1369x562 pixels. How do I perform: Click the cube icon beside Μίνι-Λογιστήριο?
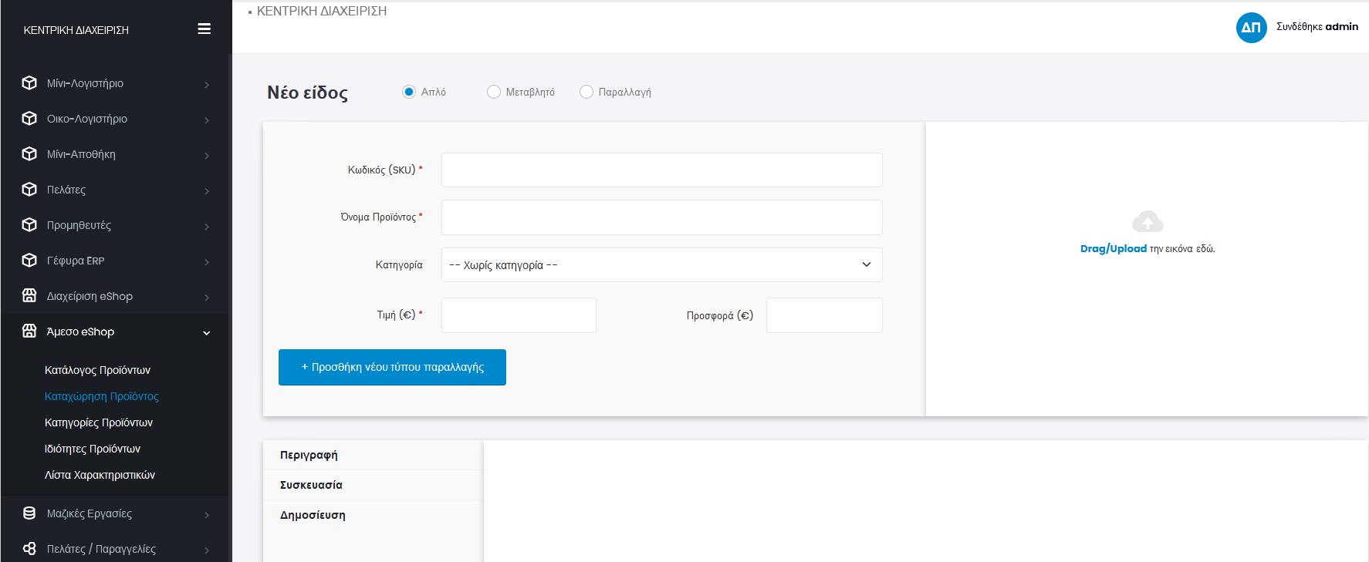click(x=29, y=83)
